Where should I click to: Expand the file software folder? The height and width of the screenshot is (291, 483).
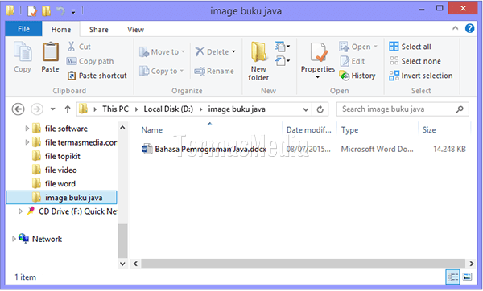coord(27,129)
